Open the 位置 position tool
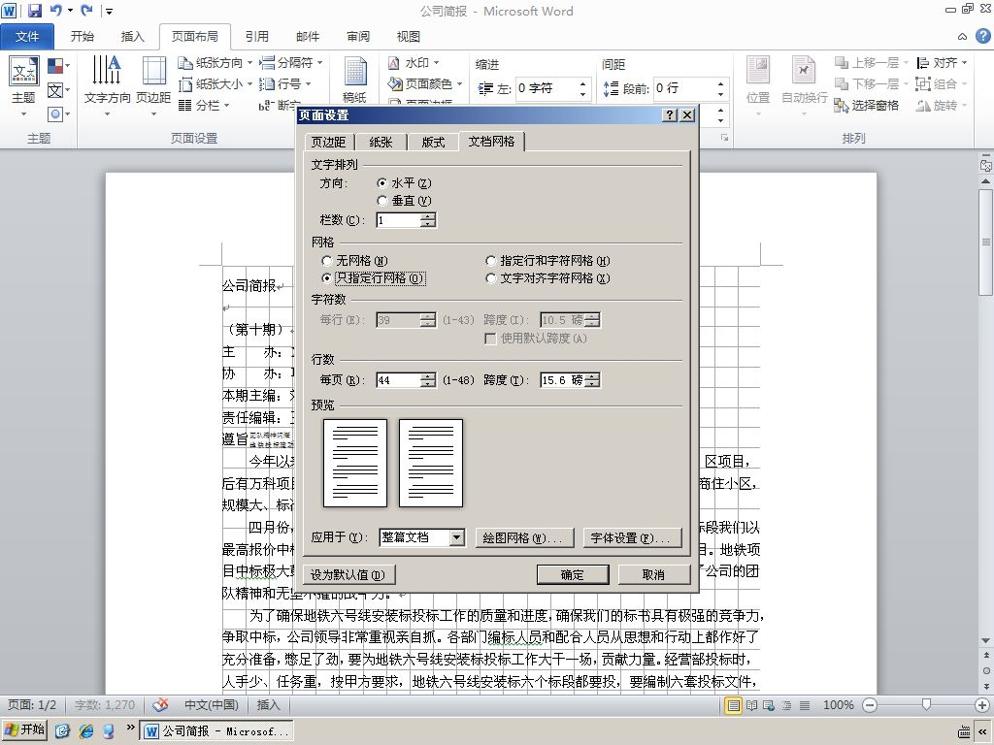The height and width of the screenshot is (745, 994). [758, 86]
